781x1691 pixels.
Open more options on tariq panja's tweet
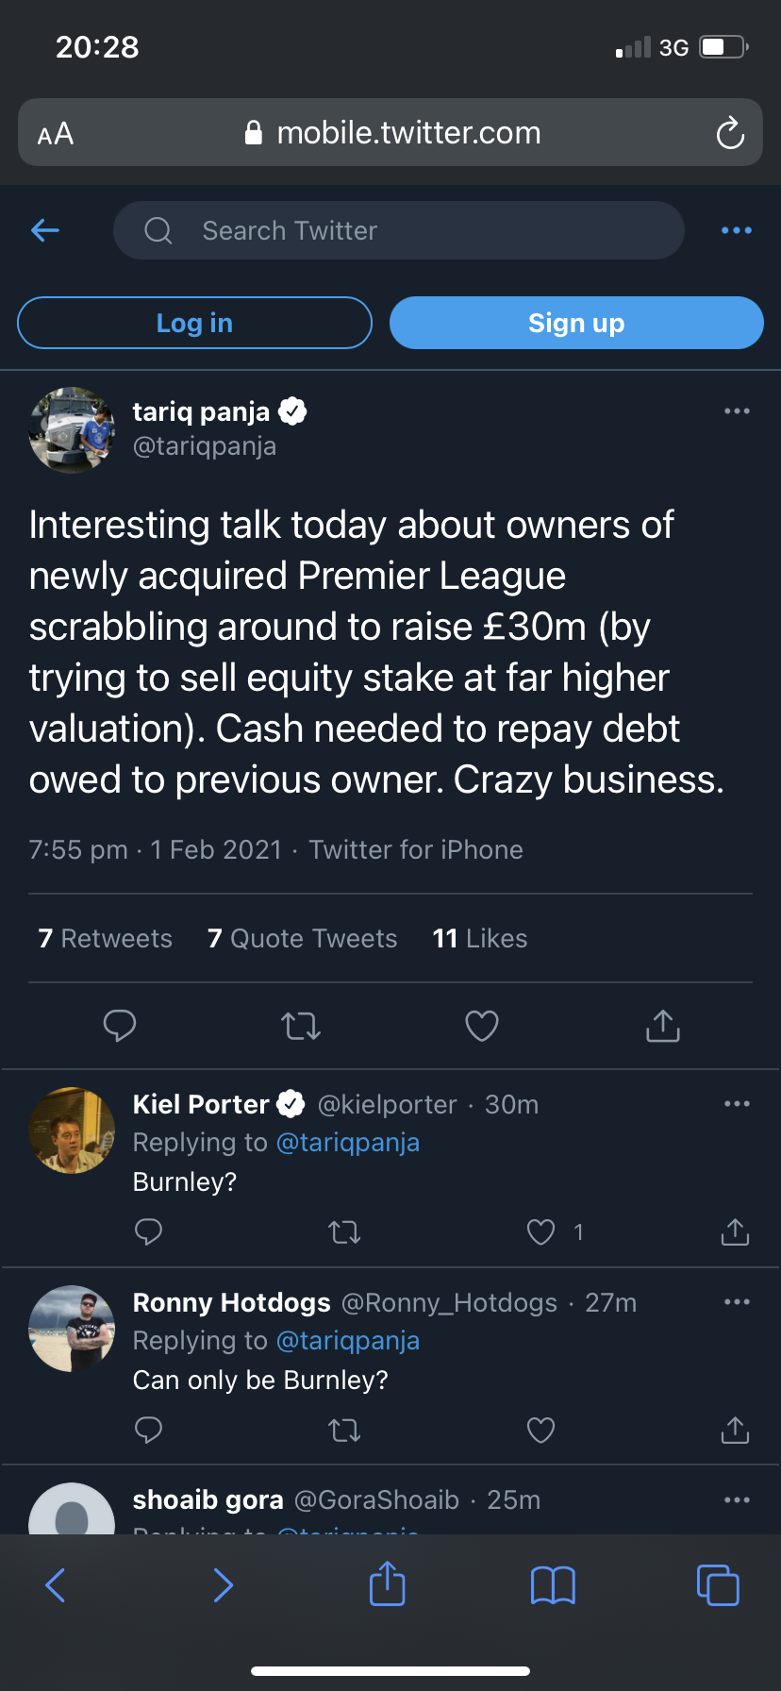click(x=737, y=411)
